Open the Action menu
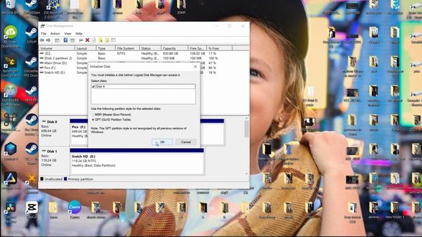 point(55,34)
